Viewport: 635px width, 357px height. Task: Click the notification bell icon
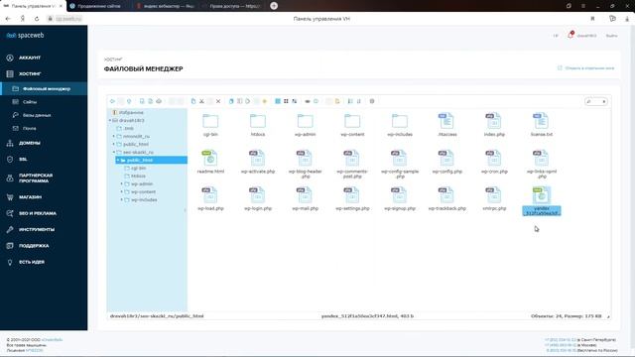(571, 36)
